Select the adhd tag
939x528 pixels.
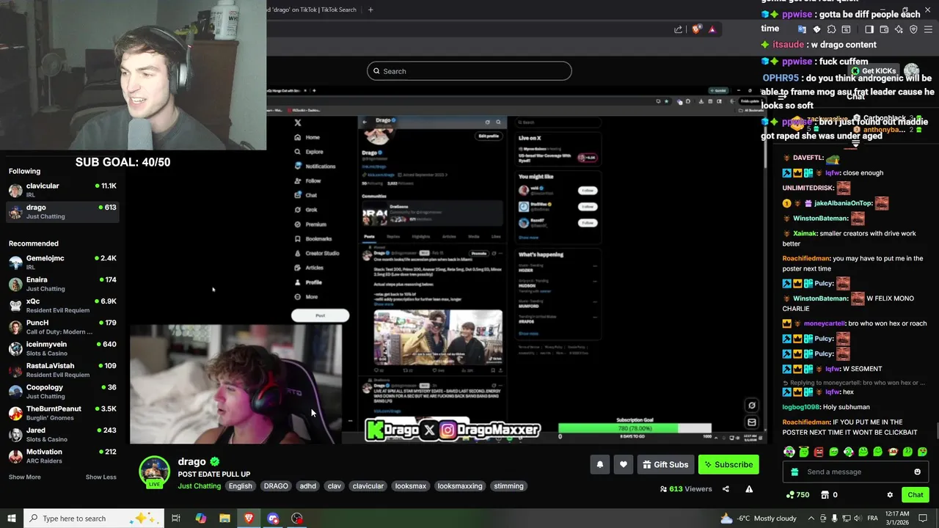pyautogui.click(x=308, y=486)
